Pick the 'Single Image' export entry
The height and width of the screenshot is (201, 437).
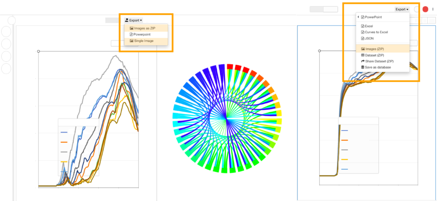pyautogui.click(x=146, y=41)
